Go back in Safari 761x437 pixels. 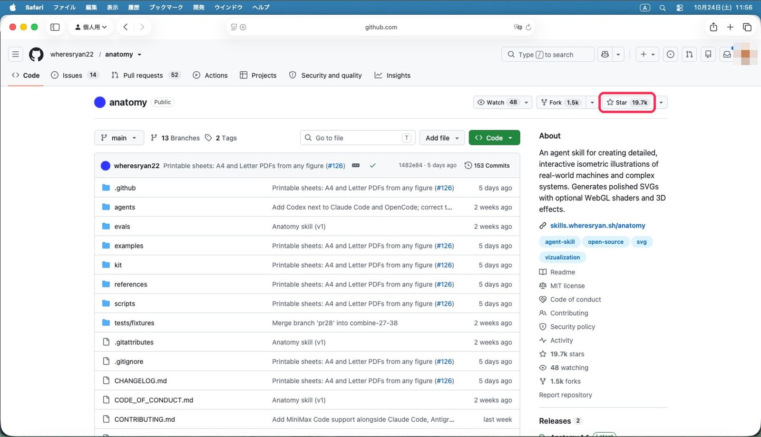pos(126,27)
